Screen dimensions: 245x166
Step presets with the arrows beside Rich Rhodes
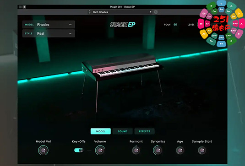pyautogui.click(x=90, y=12)
